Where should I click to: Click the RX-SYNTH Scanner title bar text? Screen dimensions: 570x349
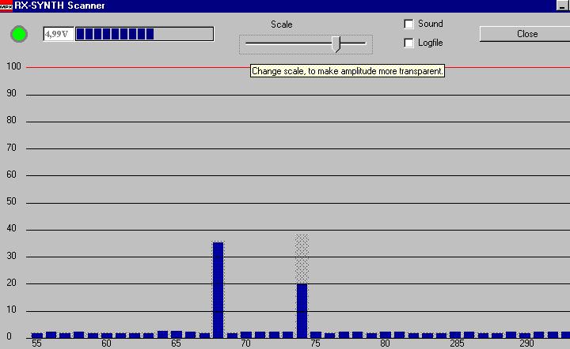[59, 6]
